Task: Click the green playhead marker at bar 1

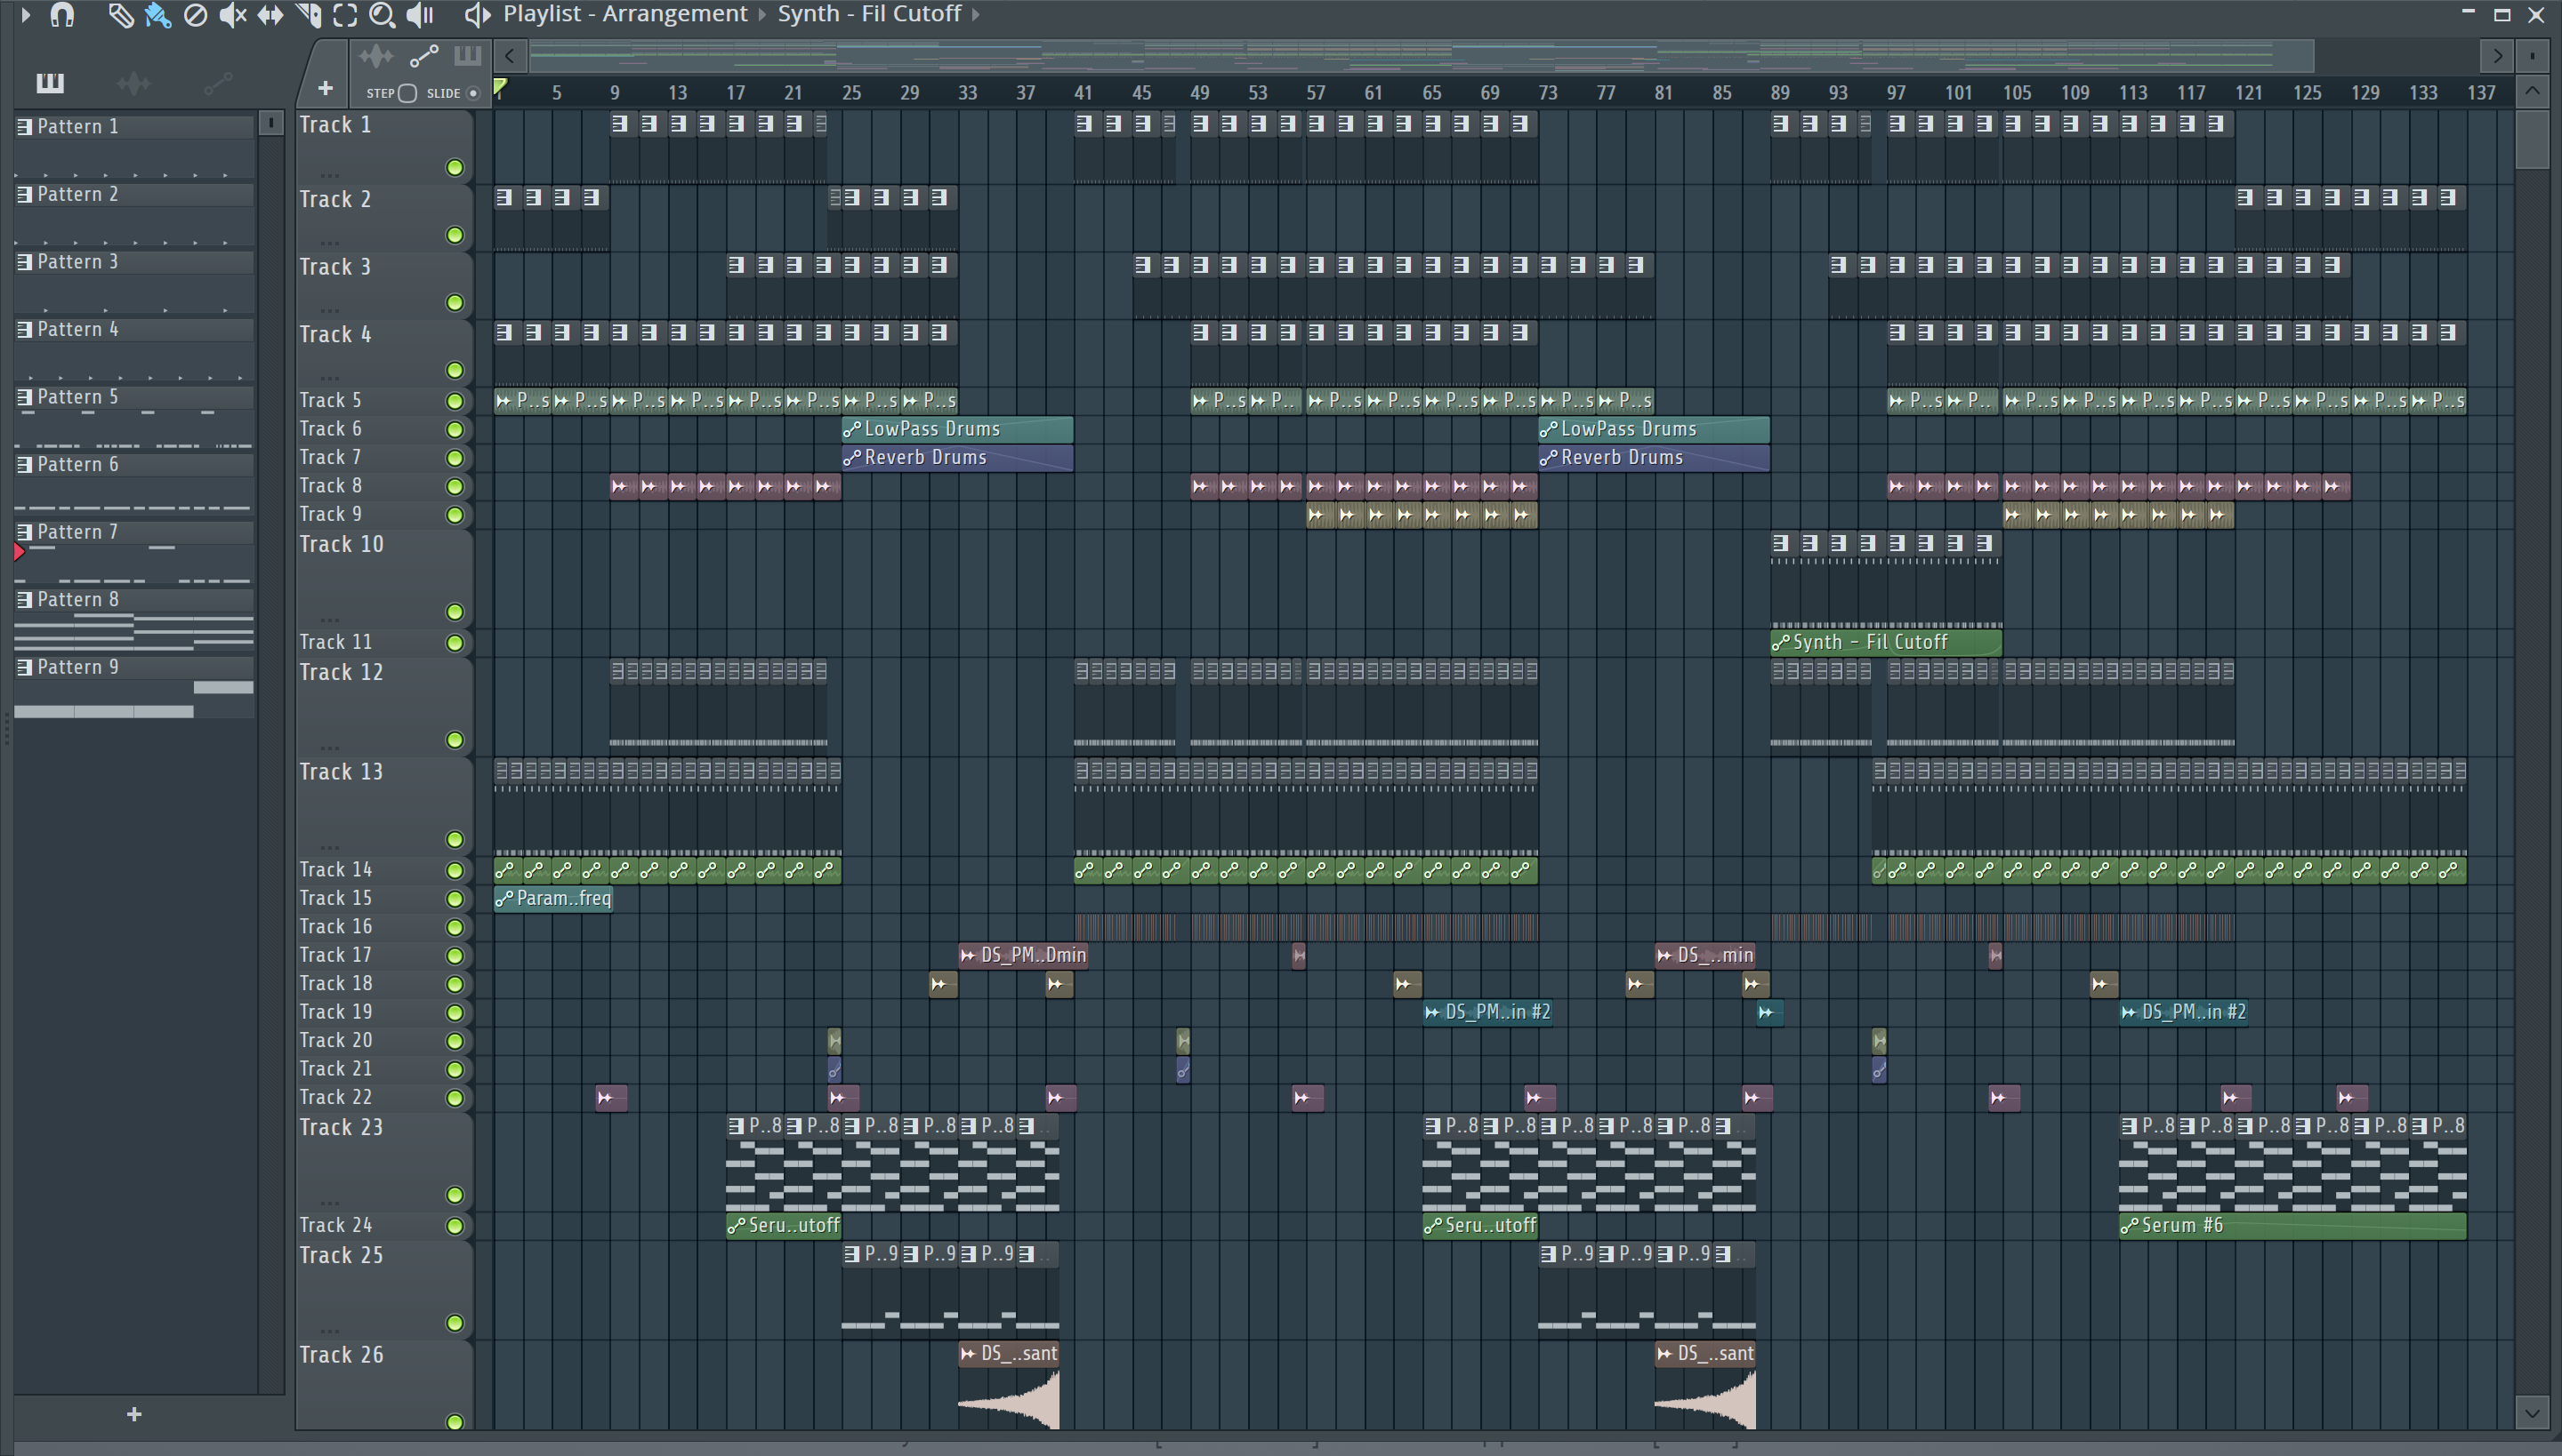Action: click(500, 87)
